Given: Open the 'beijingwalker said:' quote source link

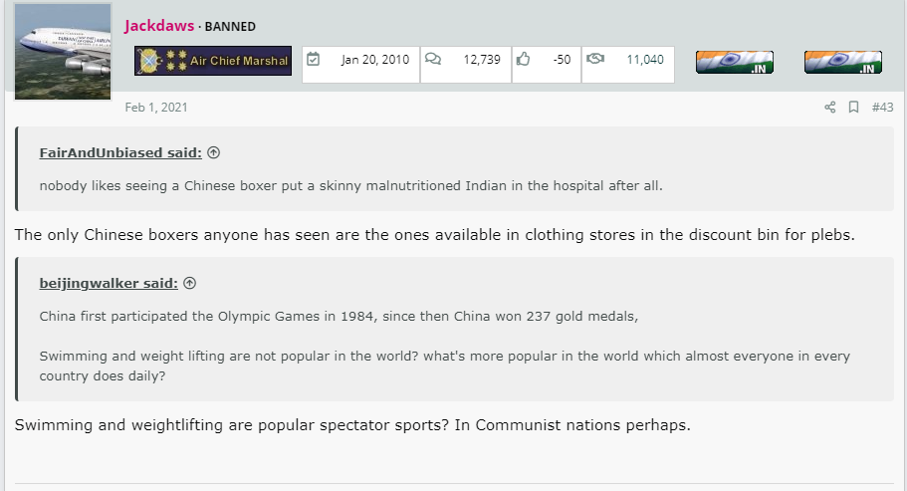Looking at the screenshot, I should click(x=109, y=284).
